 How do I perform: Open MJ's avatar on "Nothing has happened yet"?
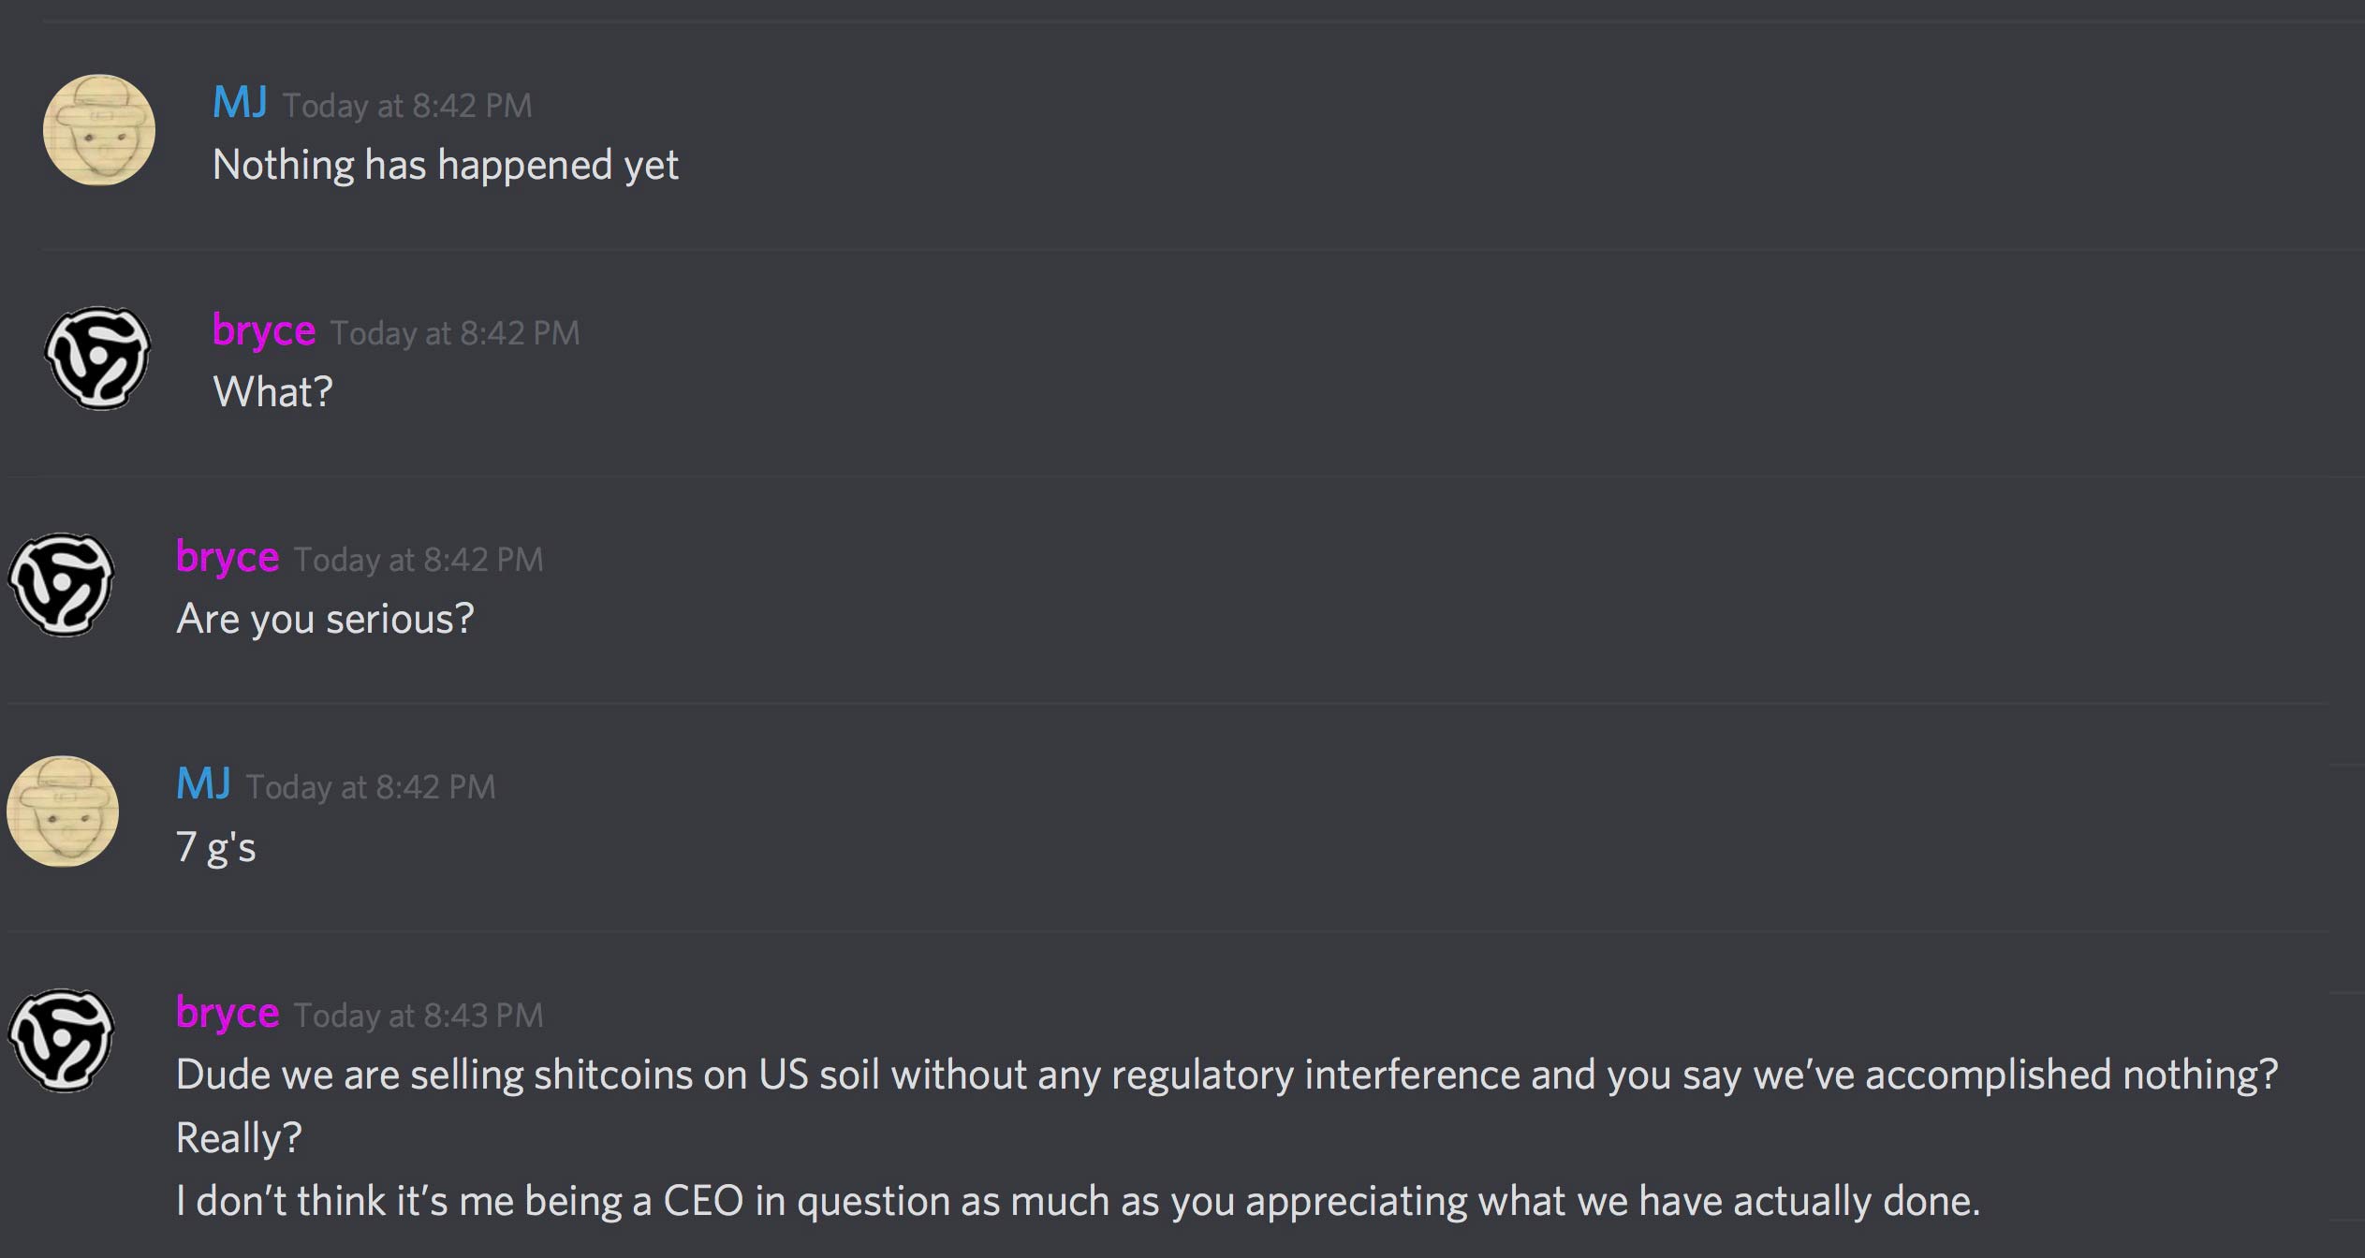point(99,130)
